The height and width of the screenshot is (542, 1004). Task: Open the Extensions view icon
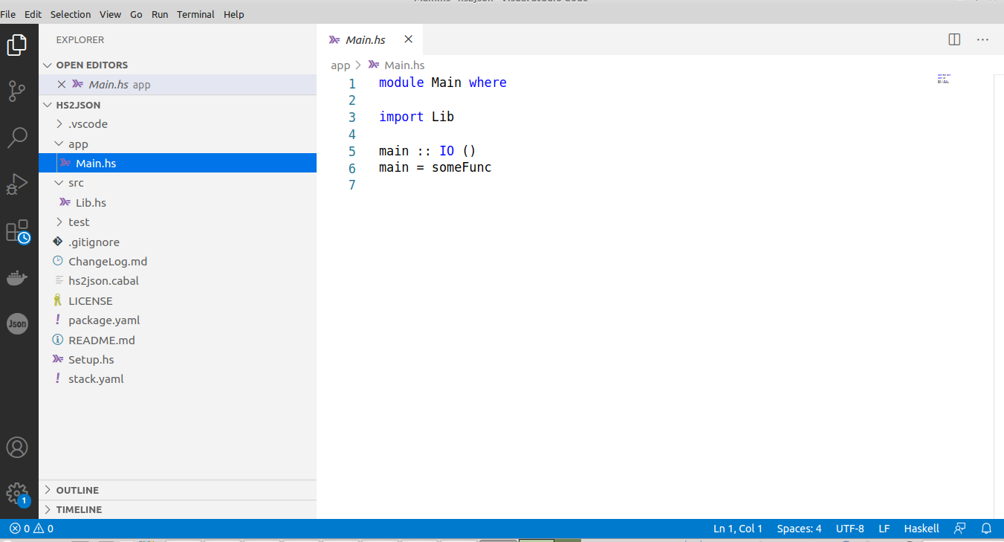(x=17, y=230)
